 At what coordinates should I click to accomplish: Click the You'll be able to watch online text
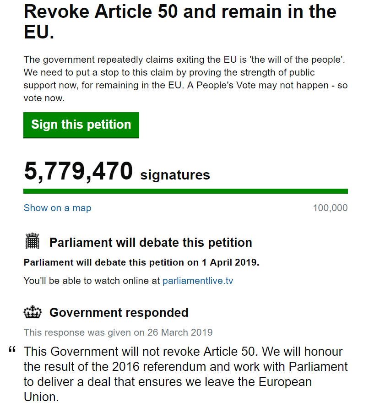pyautogui.click(x=92, y=281)
